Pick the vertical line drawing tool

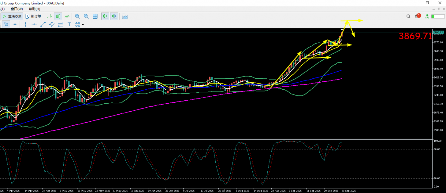coord(25,24)
